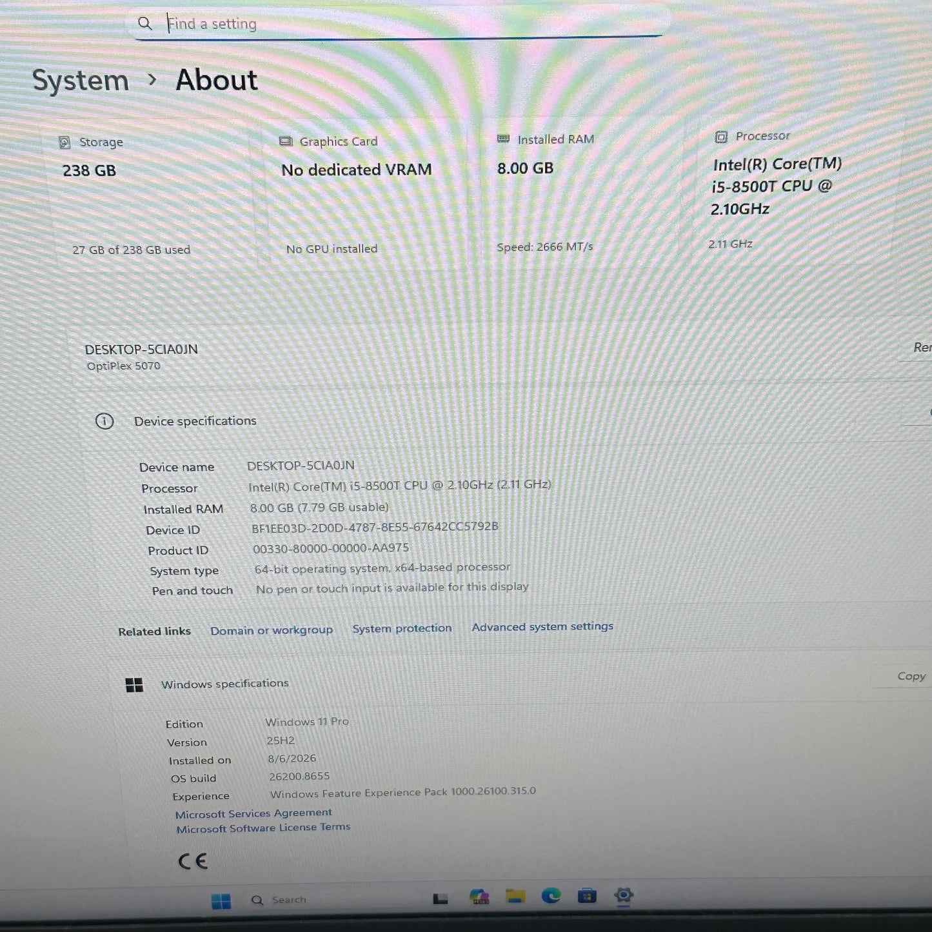Click the Graphics Card icon
The height and width of the screenshot is (932, 932).
(x=285, y=141)
